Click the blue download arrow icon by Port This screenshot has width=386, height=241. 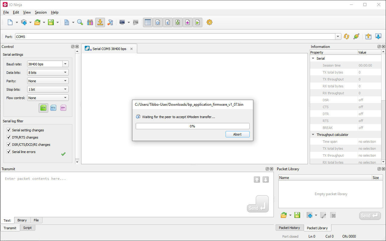378,36
